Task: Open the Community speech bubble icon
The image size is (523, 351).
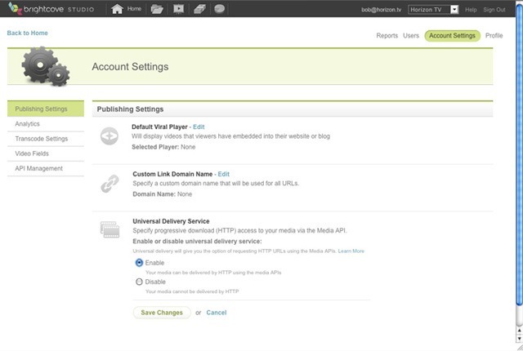Action: click(x=220, y=9)
